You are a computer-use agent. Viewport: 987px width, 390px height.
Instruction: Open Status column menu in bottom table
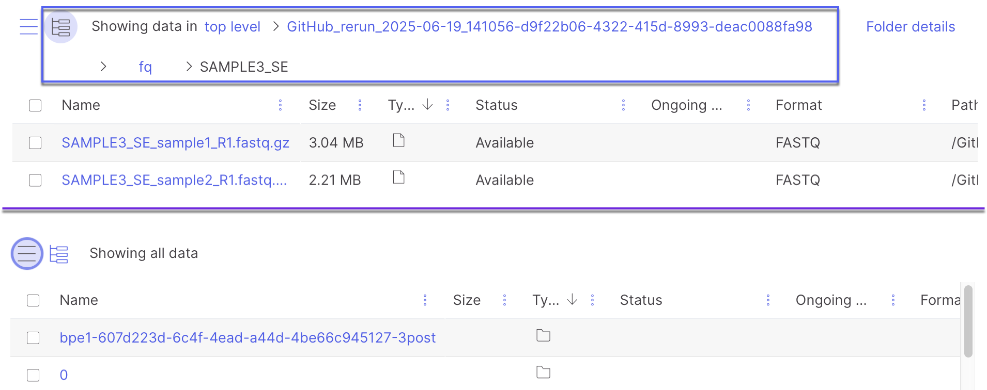(768, 300)
